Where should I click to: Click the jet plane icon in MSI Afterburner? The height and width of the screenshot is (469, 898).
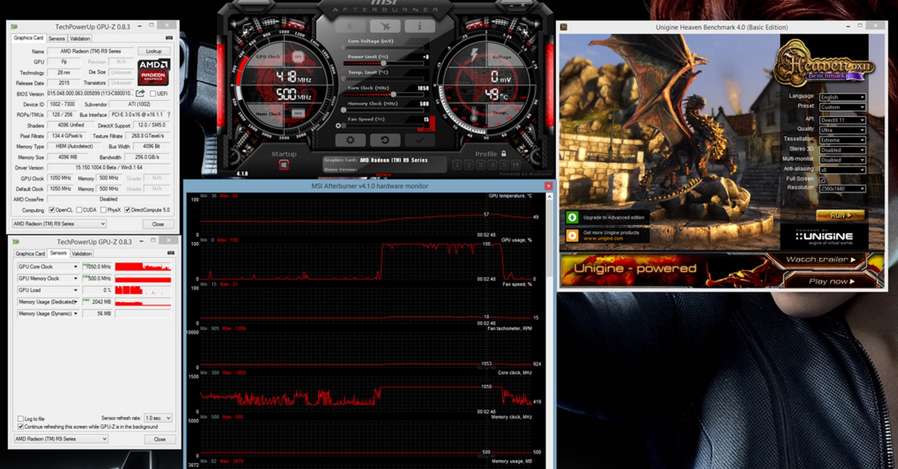pyautogui.click(x=385, y=26)
